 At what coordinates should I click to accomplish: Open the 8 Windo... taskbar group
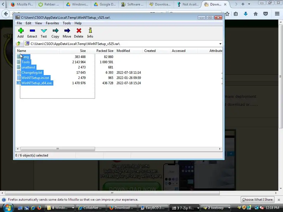click(60, 208)
